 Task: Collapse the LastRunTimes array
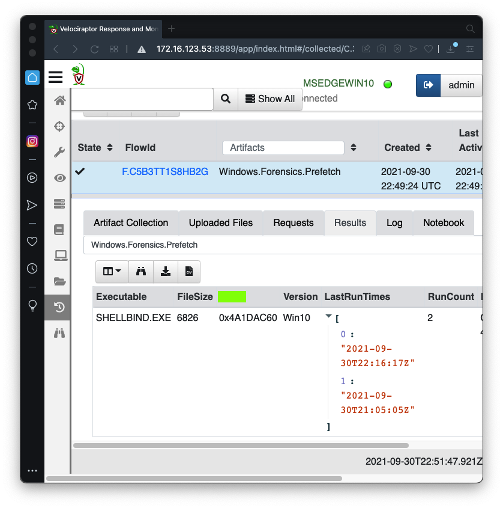click(328, 316)
